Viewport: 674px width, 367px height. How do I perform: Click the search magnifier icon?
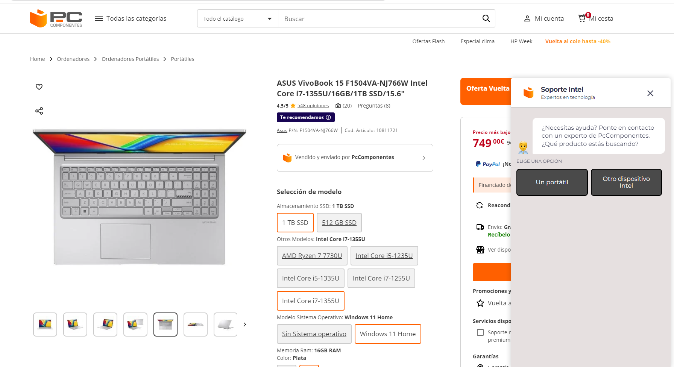(486, 18)
